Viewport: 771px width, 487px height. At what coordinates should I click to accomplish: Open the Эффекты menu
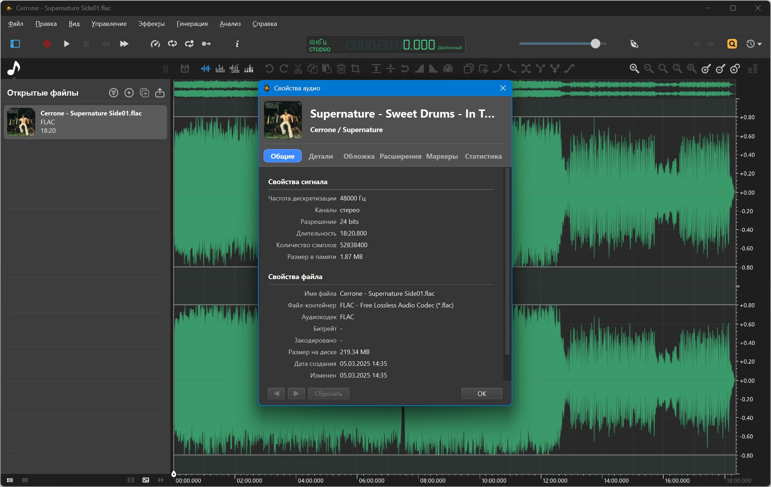pyautogui.click(x=152, y=24)
